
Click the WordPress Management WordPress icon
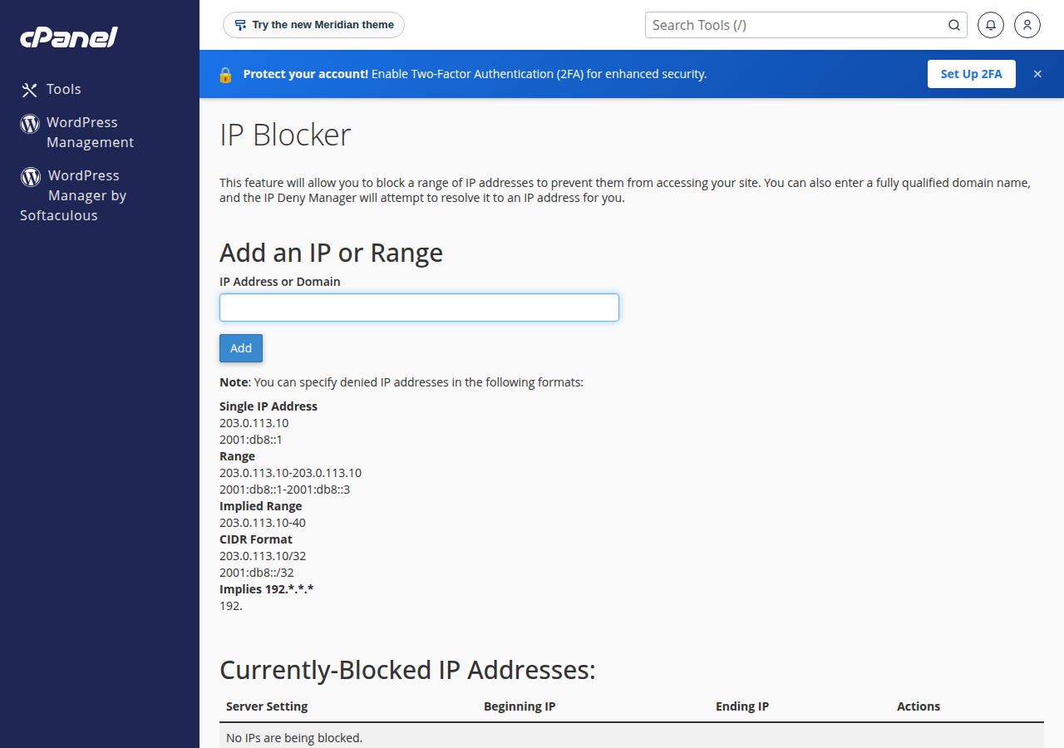coord(30,124)
